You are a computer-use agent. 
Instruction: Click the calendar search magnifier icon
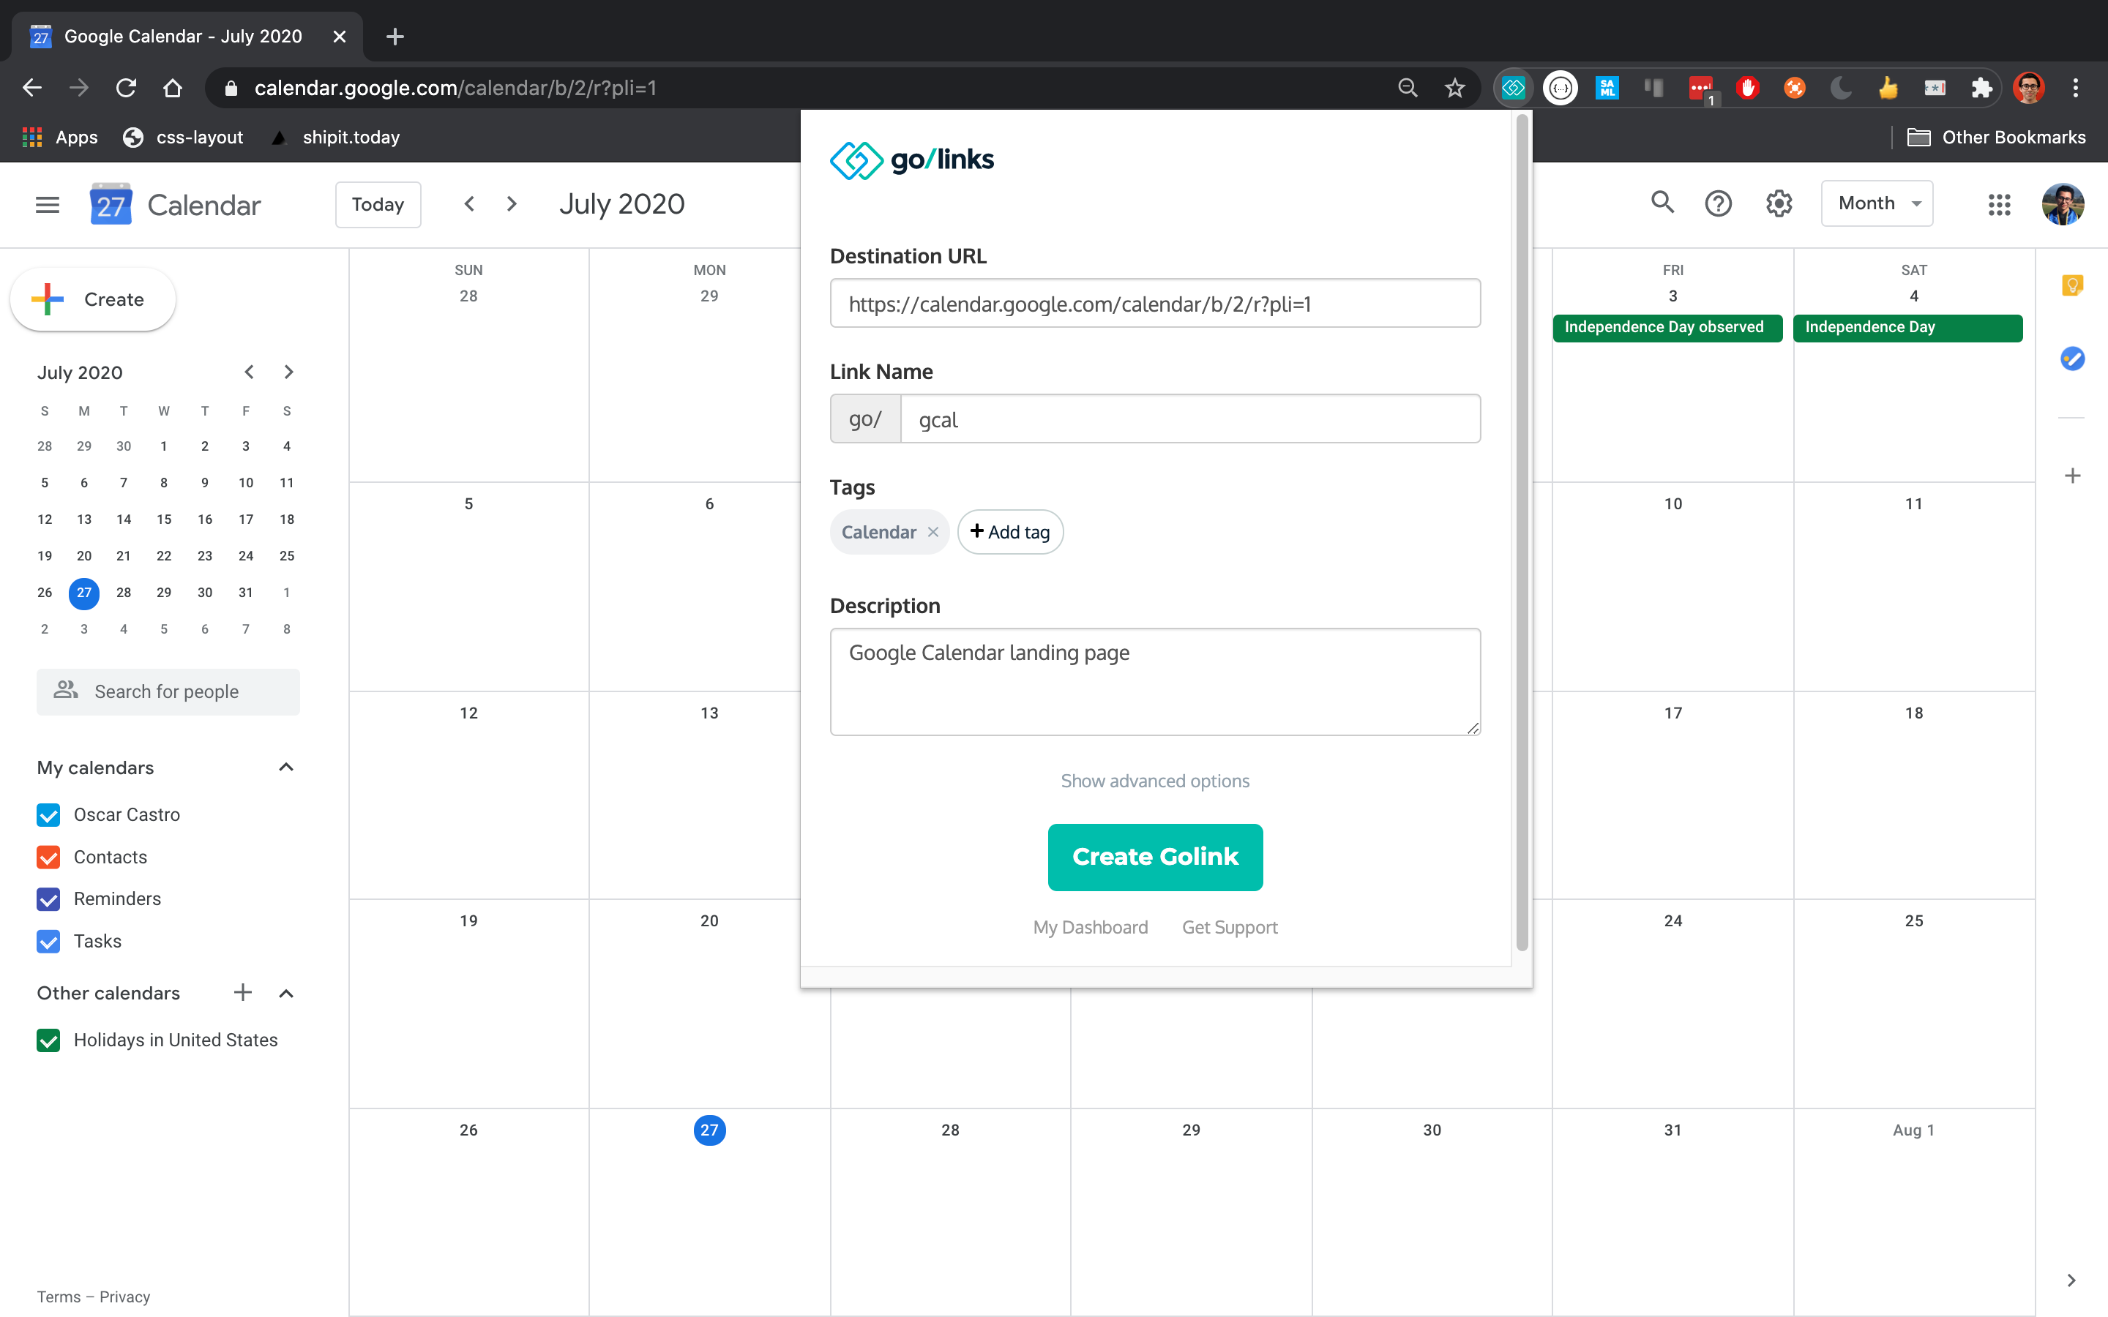(x=1662, y=203)
